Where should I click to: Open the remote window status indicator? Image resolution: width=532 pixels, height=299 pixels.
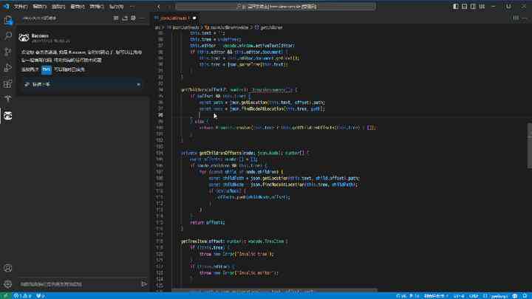5,295
